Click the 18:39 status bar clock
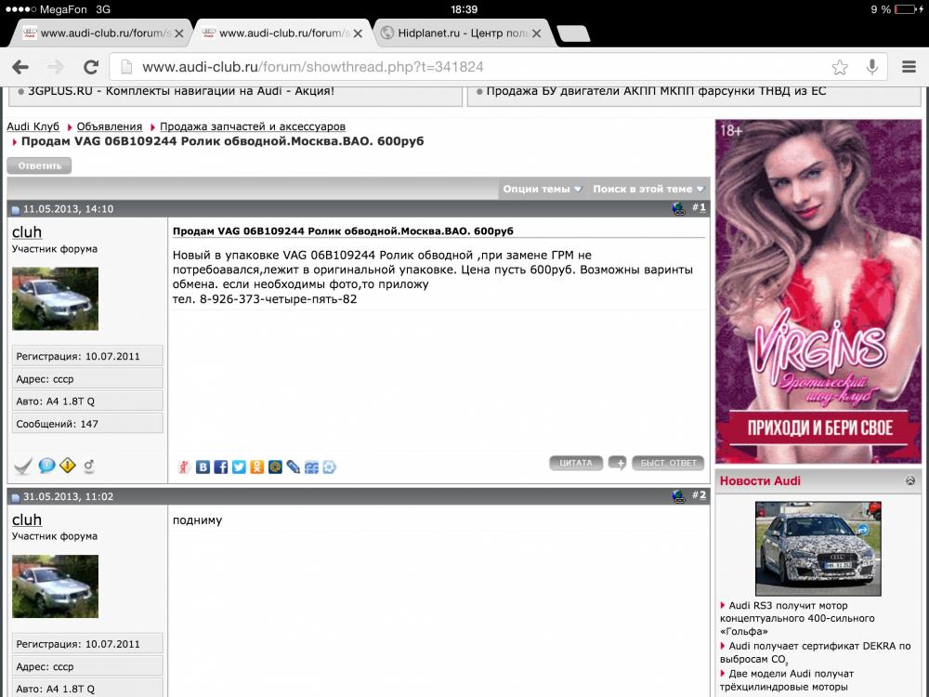Screen dimensions: 929x697 click(x=464, y=9)
